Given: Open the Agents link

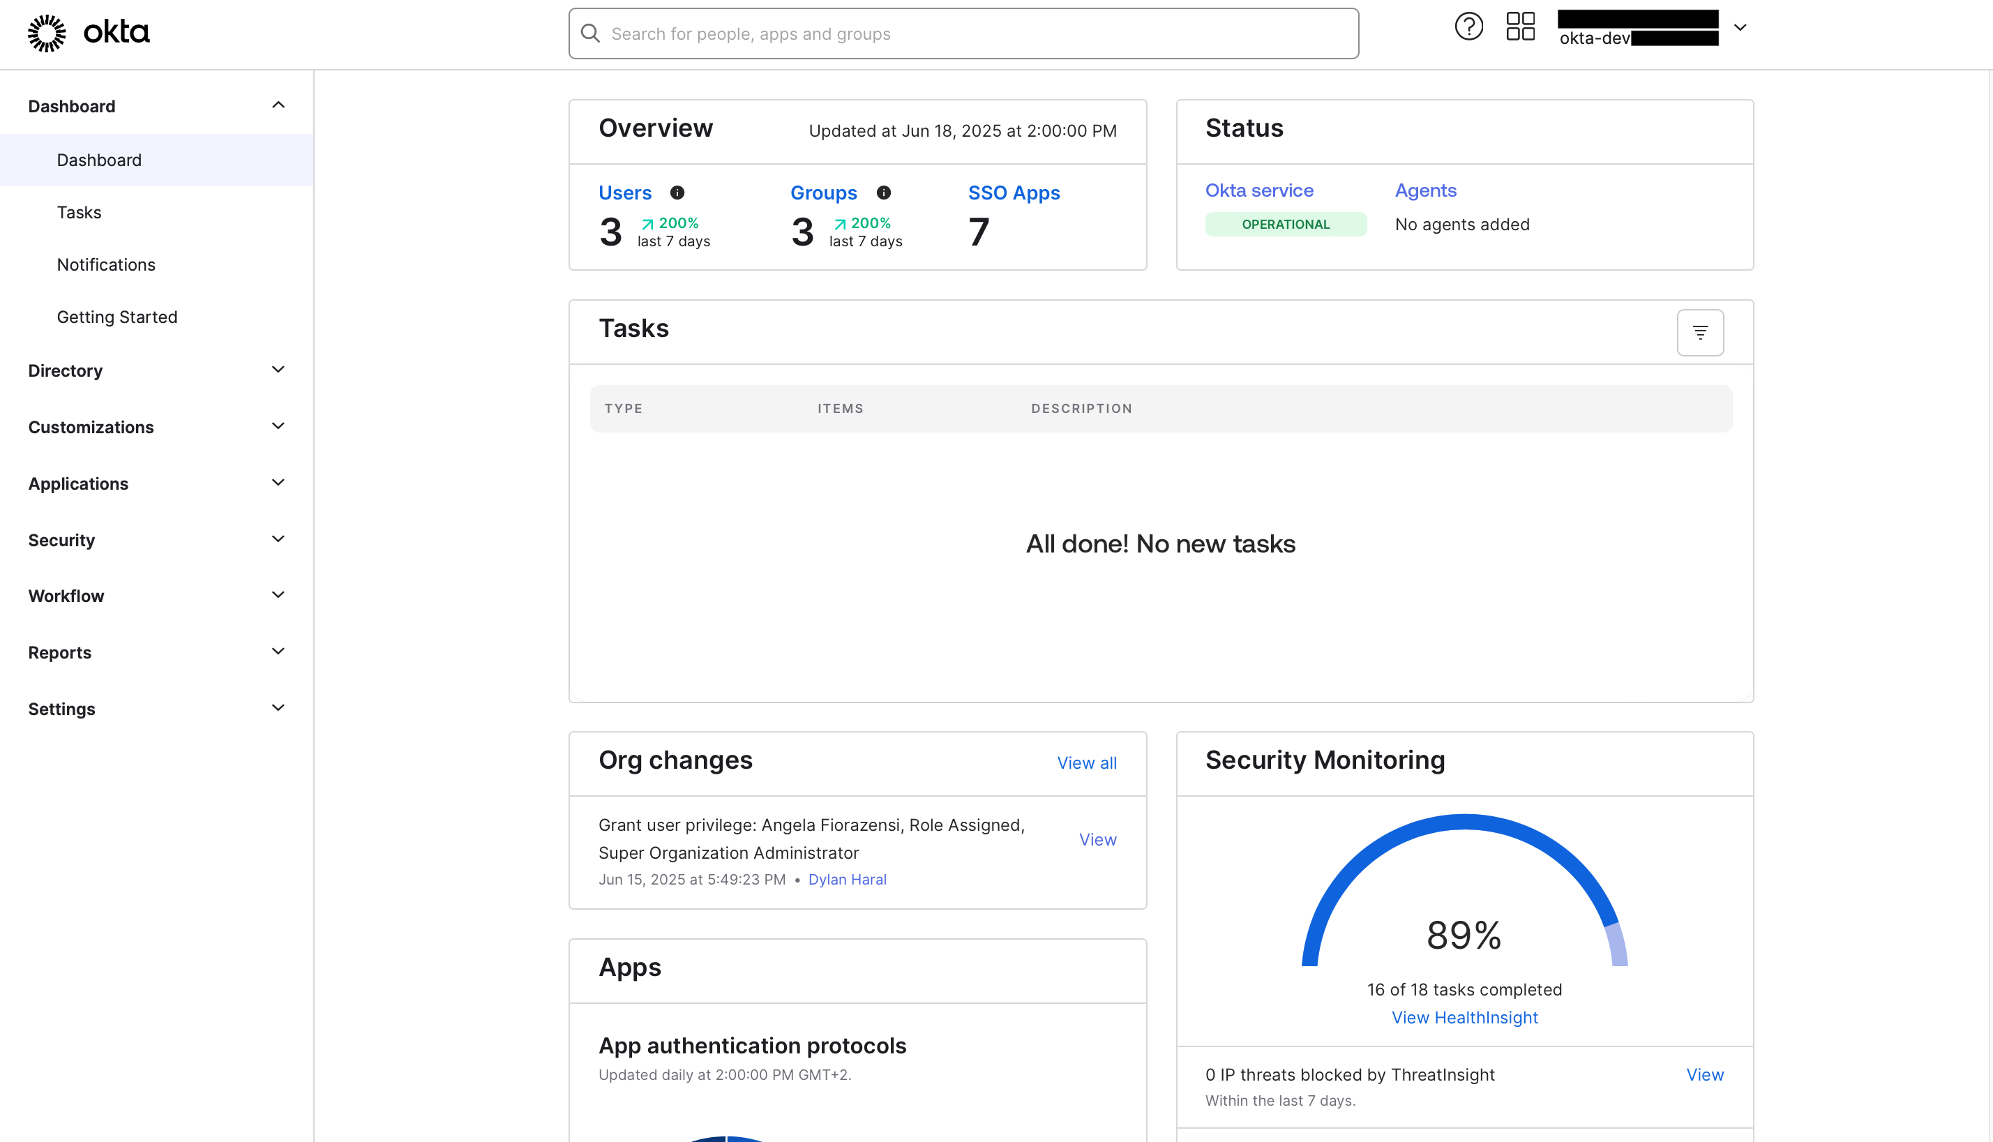Looking at the screenshot, I should [1425, 190].
